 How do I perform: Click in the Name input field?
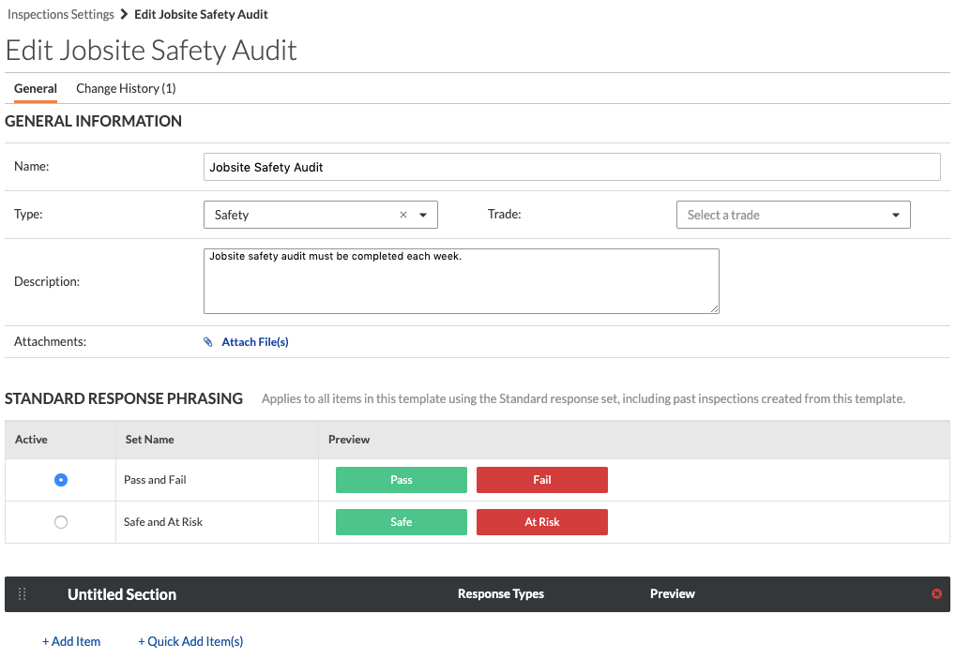572,167
